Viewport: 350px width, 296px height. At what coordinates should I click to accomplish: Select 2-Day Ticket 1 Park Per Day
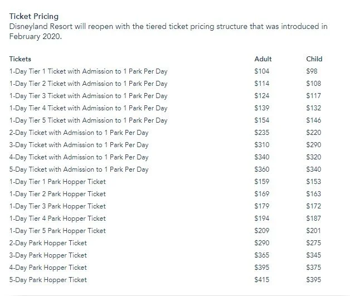[79, 133]
